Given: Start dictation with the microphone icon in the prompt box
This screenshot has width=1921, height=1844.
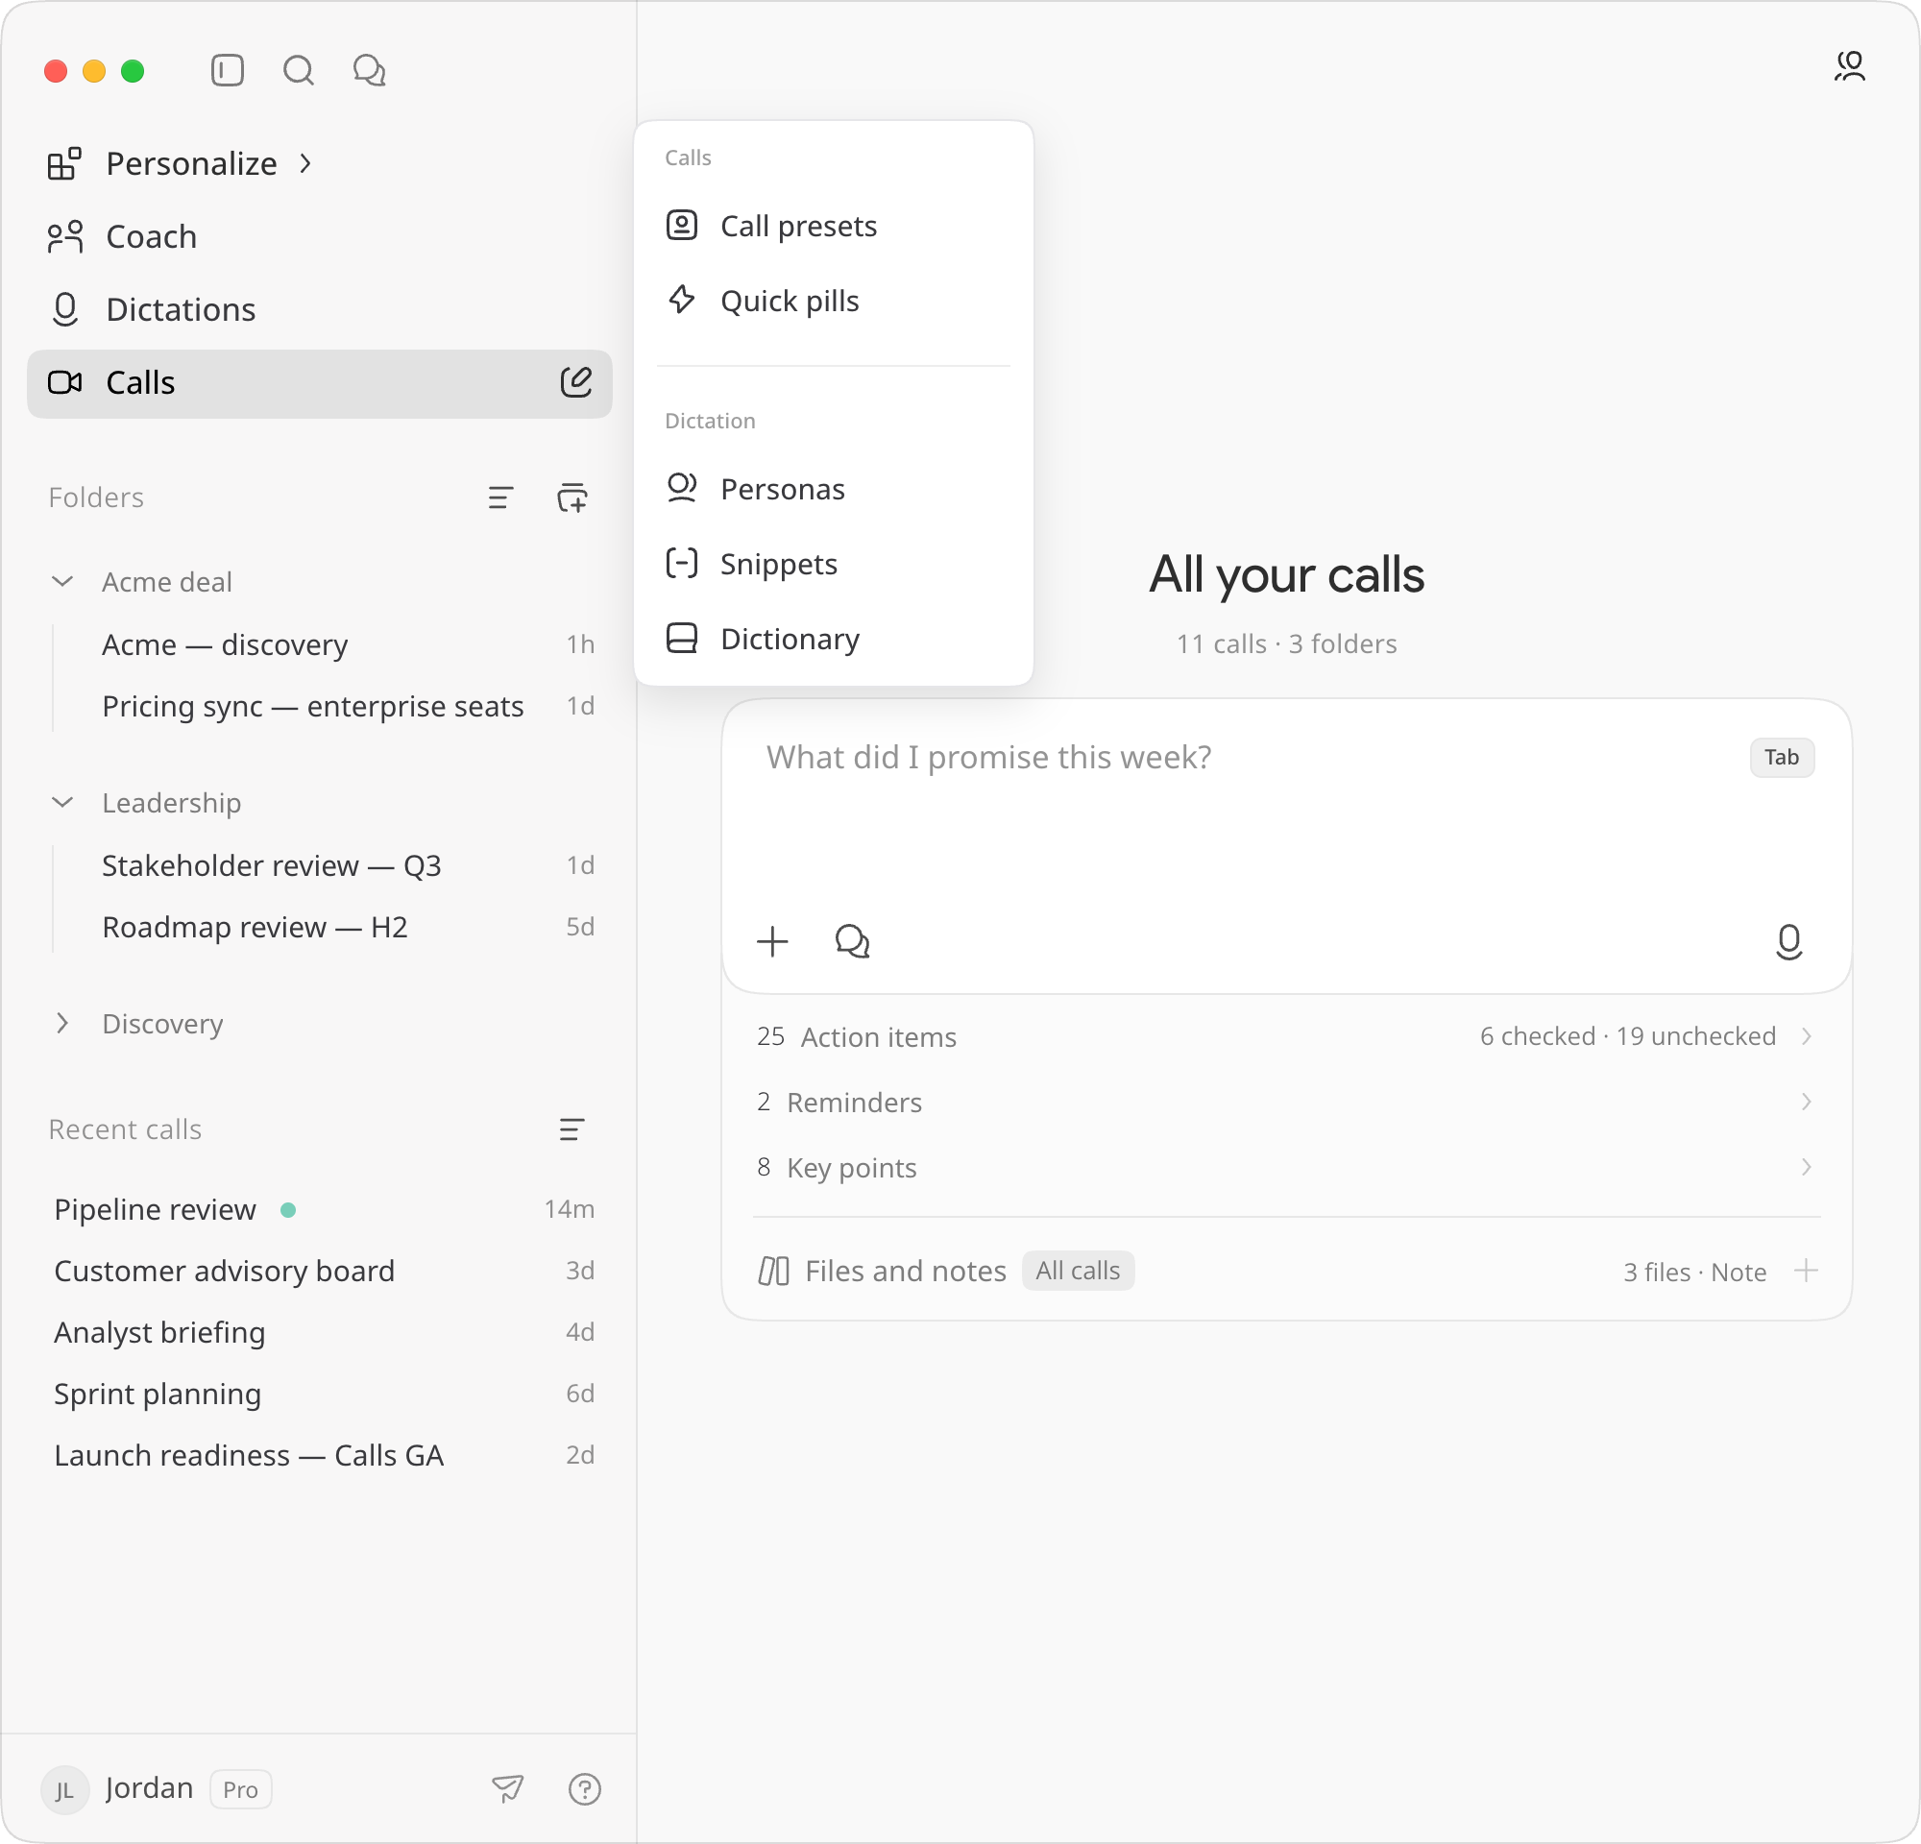Looking at the screenshot, I should coord(1789,941).
